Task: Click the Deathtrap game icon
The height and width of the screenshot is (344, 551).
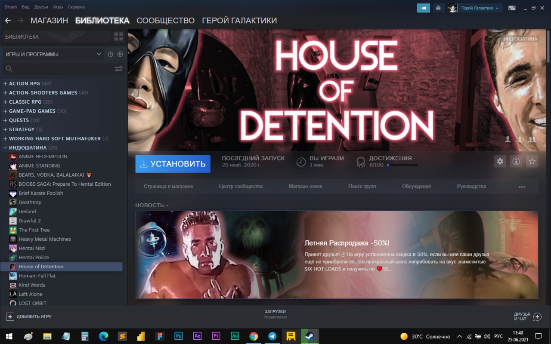Action: (13, 203)
